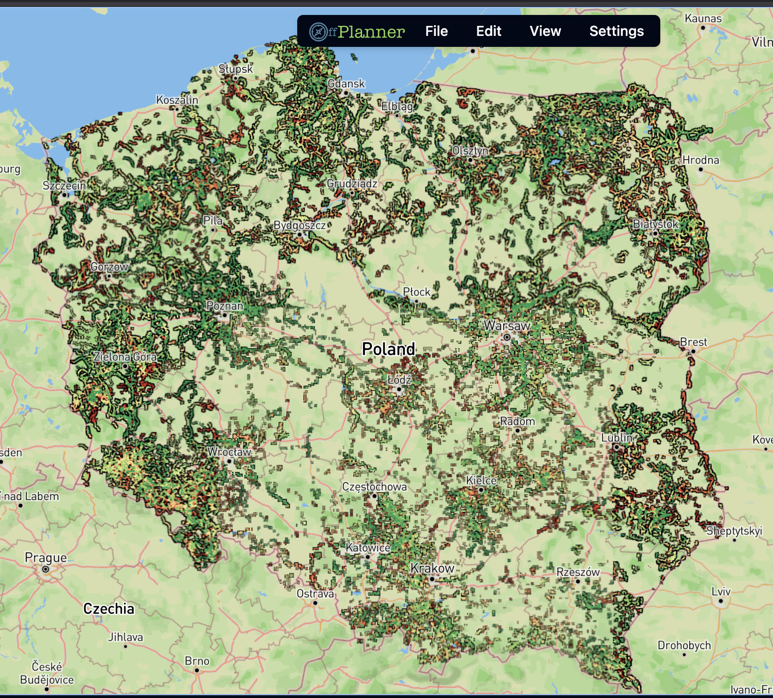
Task: Click the Poznan city label
Action: coord(225,306)
